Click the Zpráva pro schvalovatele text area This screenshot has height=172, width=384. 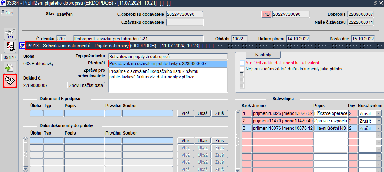pos(168,80)
